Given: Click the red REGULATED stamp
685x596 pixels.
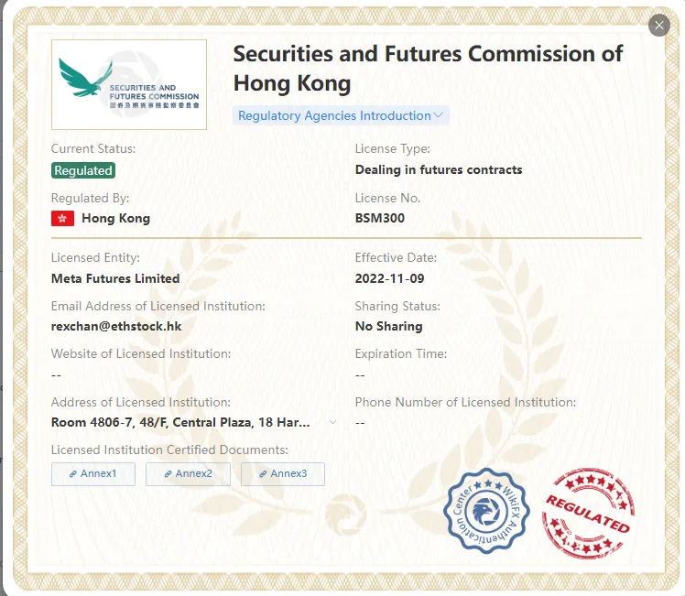Looking at the screenshot, I should (588, 514).
